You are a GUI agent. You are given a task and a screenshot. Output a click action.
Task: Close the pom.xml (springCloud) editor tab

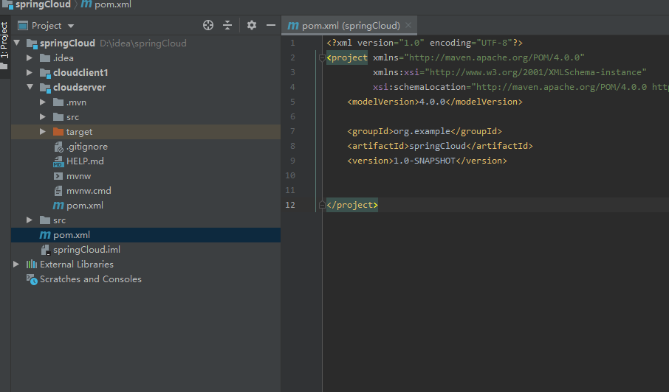(408, 26)
